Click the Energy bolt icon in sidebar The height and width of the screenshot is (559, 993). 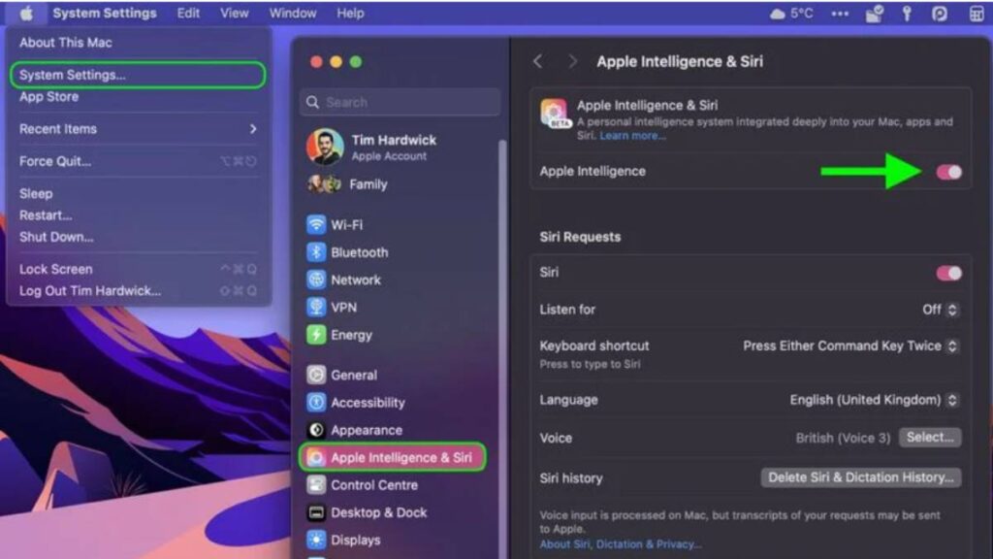pos(316,335)
